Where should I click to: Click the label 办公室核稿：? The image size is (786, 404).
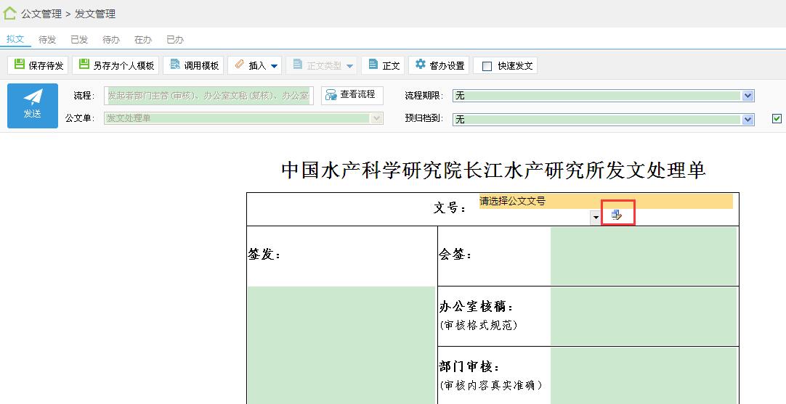coord(477,306)
